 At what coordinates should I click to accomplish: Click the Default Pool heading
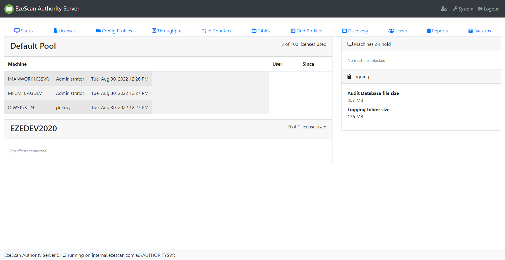point(33,46)
